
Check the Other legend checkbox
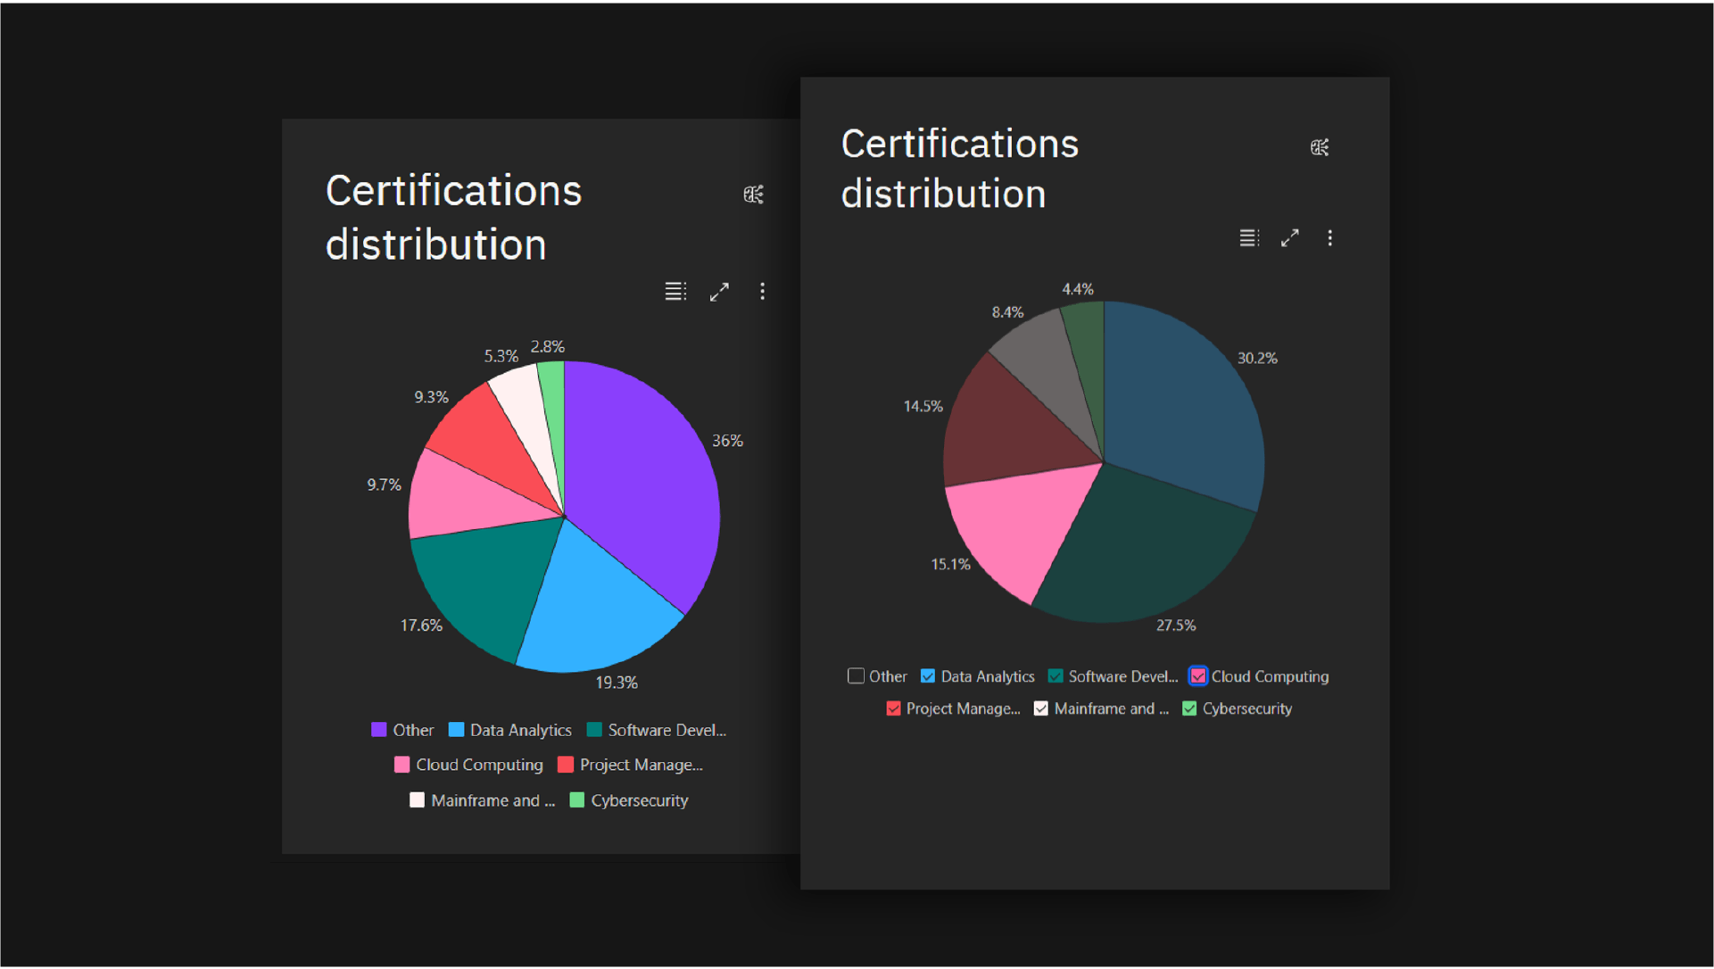point(856,676)
